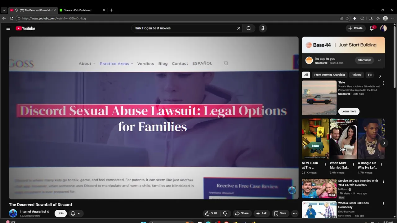
Task: Open the browser split screen icon
Action: 341,18
